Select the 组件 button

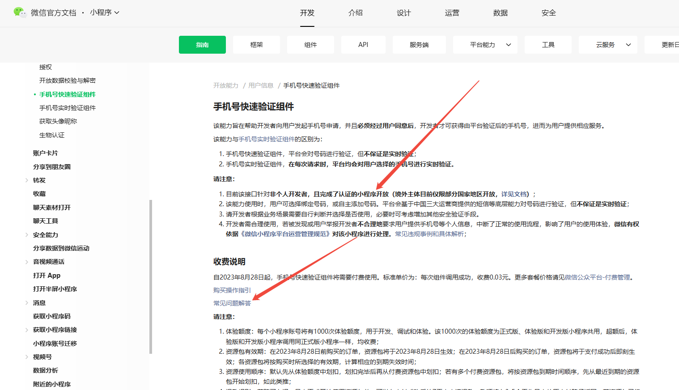click(310, 45)
